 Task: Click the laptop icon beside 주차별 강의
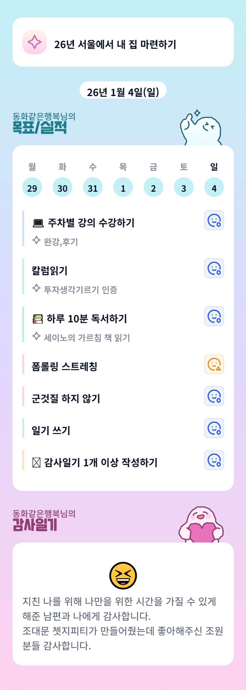(x=38, y=223)
